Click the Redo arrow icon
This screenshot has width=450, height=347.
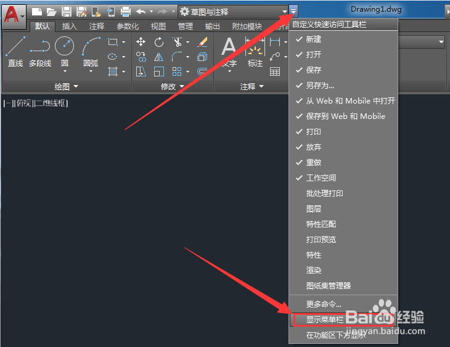coord(163,12)
